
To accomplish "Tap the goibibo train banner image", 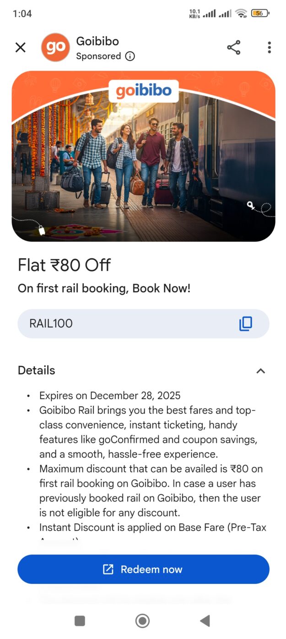I will (x=143, y=174).
